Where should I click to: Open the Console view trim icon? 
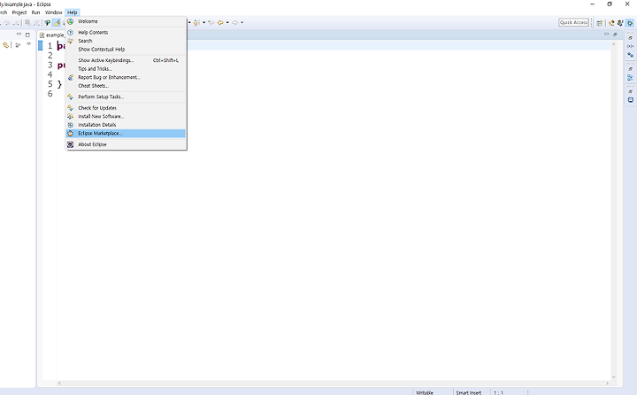click(631, 100)
